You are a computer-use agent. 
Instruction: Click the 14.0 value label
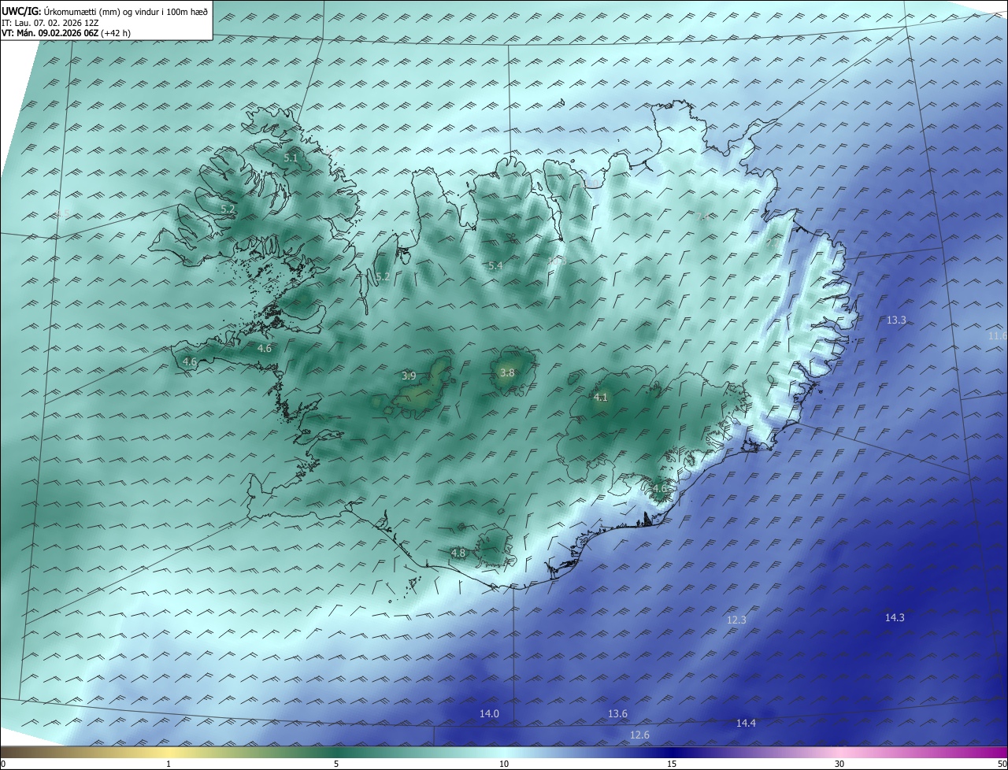489,714
